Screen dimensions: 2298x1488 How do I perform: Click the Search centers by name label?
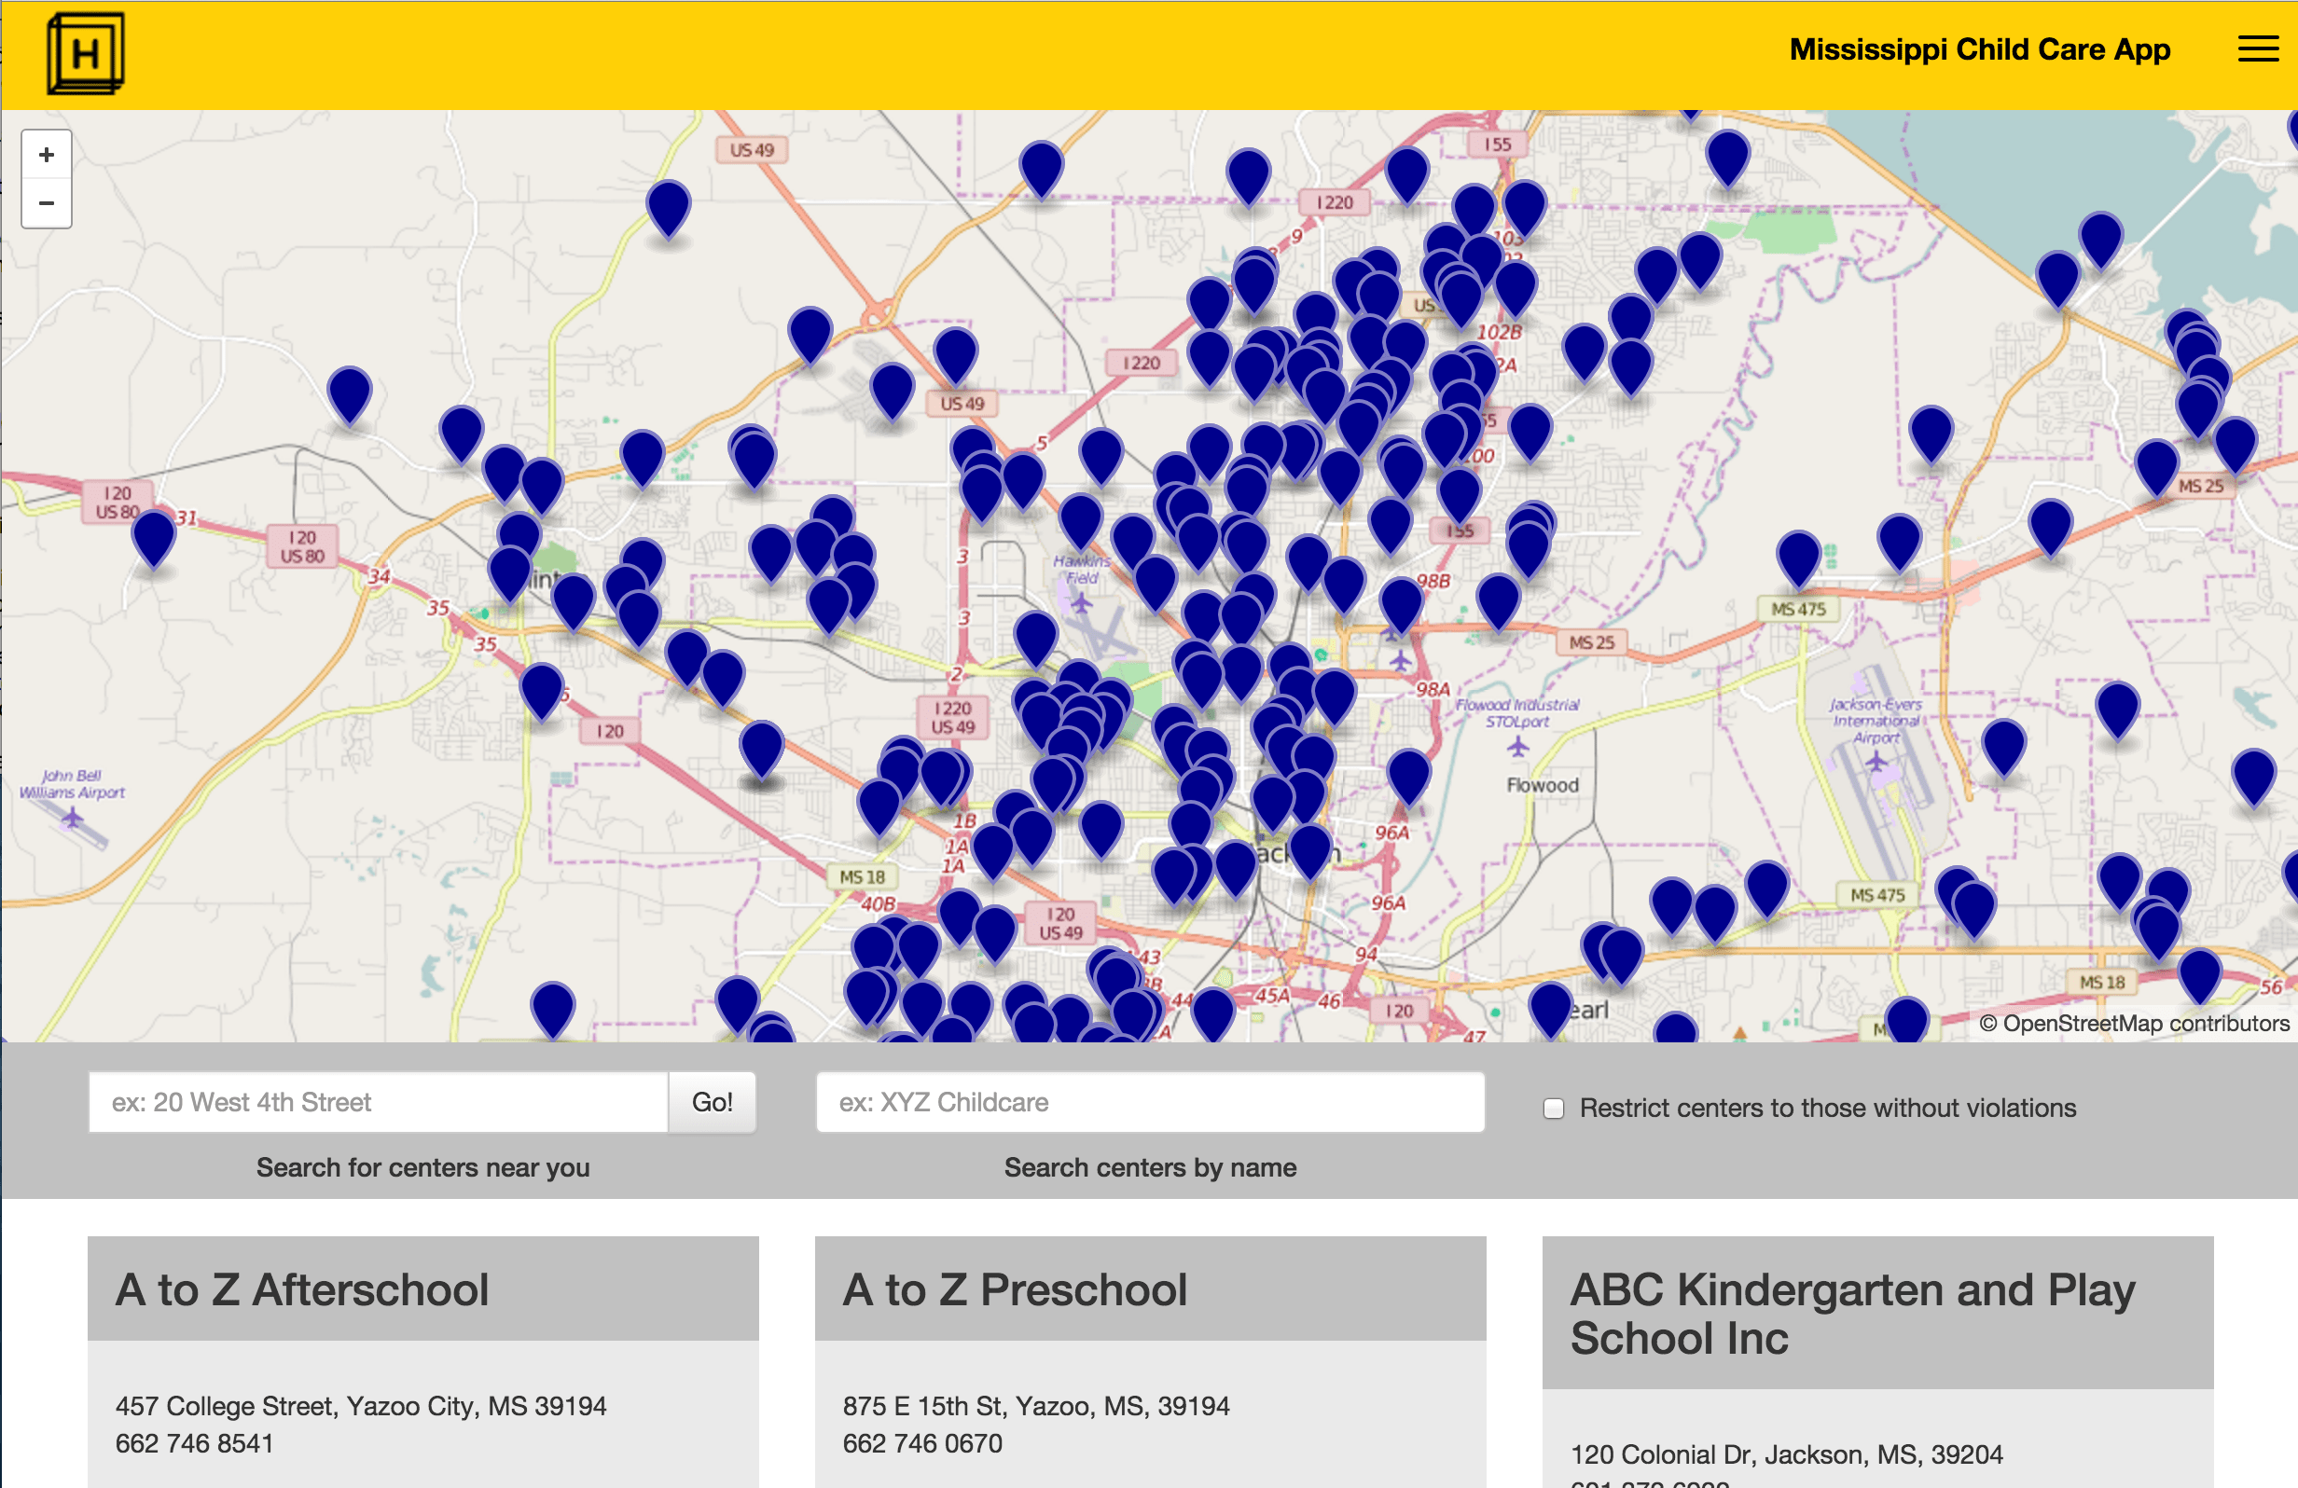coord(1150,1167)
